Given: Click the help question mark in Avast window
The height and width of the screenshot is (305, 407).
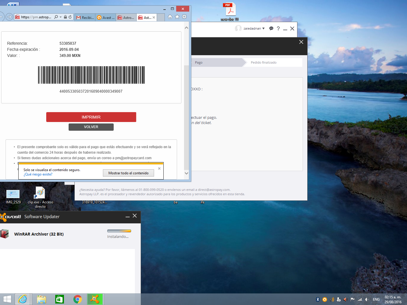Looking at the screenshot, I should (278, 28).
